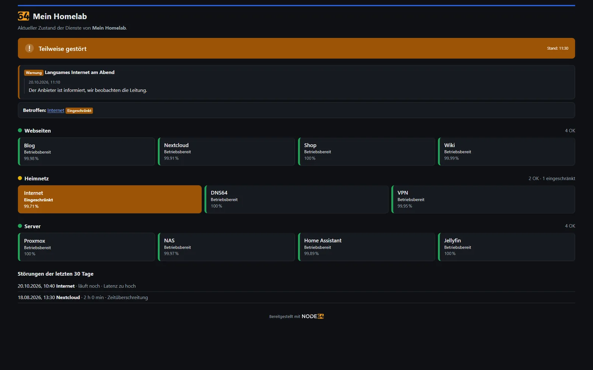Open the Jellyfin server card

[x=507, y=247]
